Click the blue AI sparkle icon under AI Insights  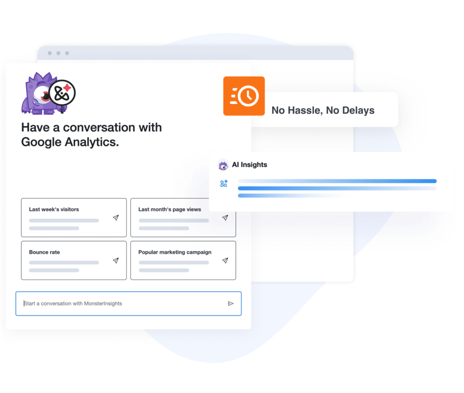[224, 184]
